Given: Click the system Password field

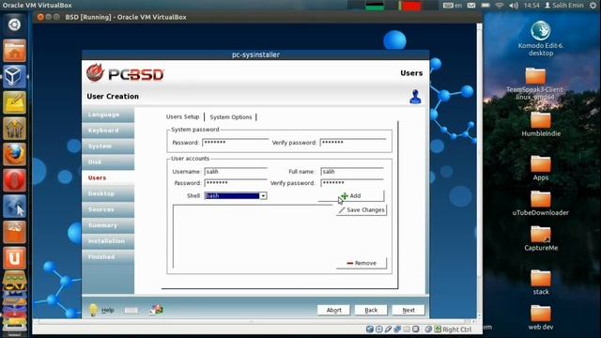Looking at the screenshot, I should (x=236, y=143).
